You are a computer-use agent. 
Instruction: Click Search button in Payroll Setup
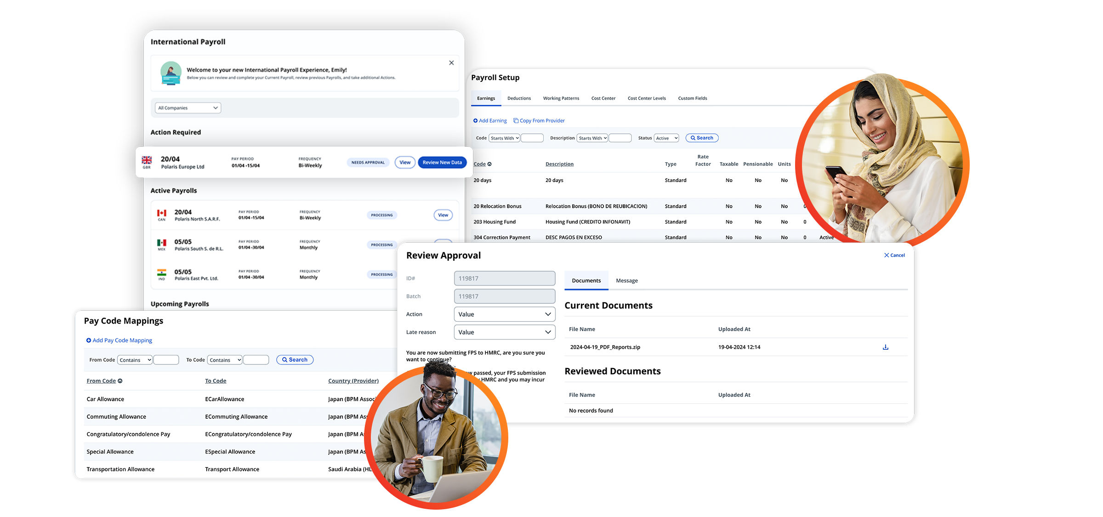[702, 138]
